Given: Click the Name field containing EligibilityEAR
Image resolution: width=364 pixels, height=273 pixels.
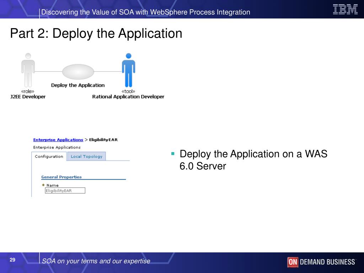Looking at the screenshot, I should (65, 191).
